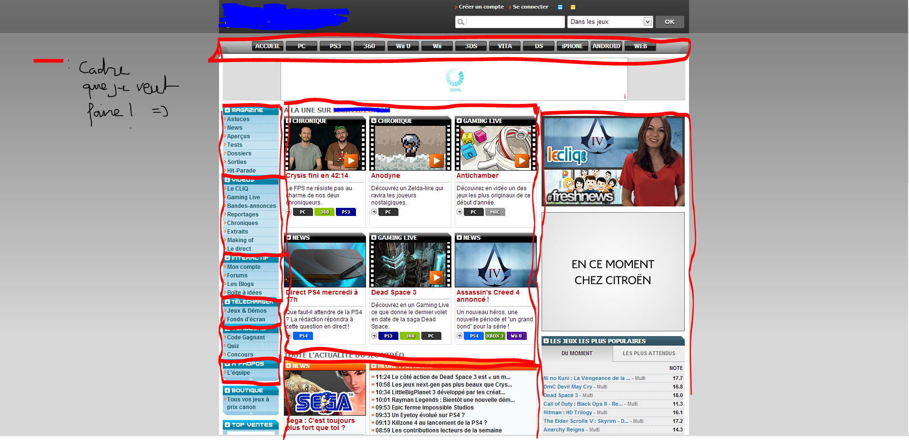Open the Forums sidebar link
The image size is (909, 440).
click(237, 276)
